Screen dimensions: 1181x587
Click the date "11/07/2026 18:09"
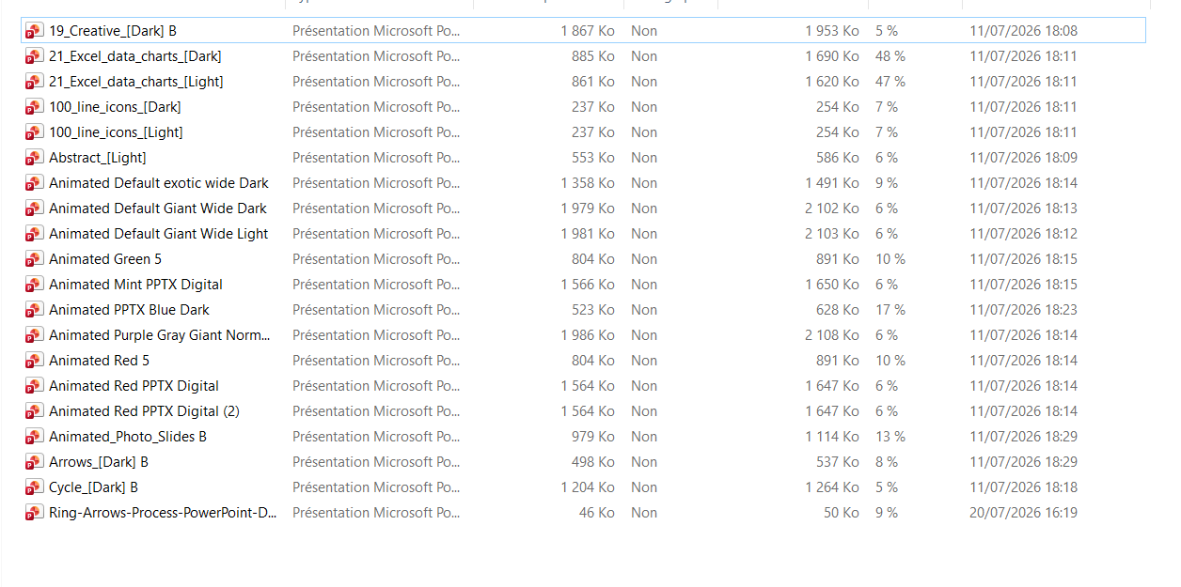pos(1024,158)
